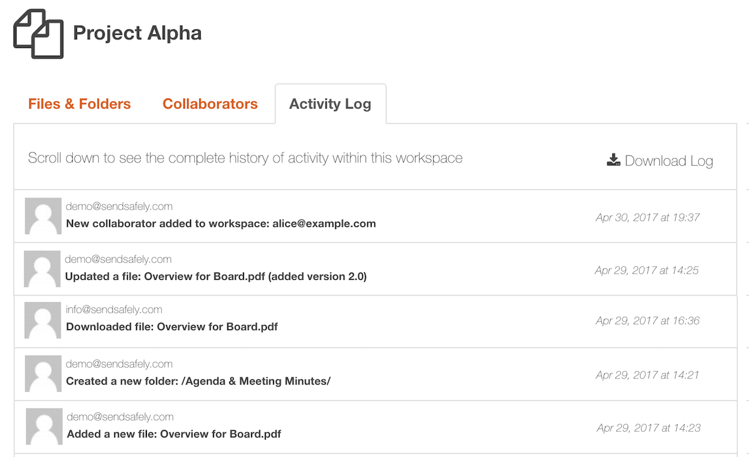Click avatar beside 'Created a new folder' entry
Screen dimensions: 751x457
43,374
